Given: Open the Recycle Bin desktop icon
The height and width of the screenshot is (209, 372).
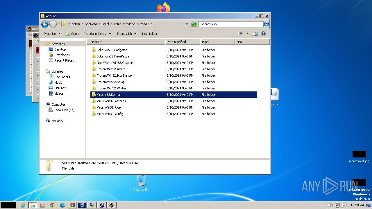Looking at the screenshot, I should (141, 183).
